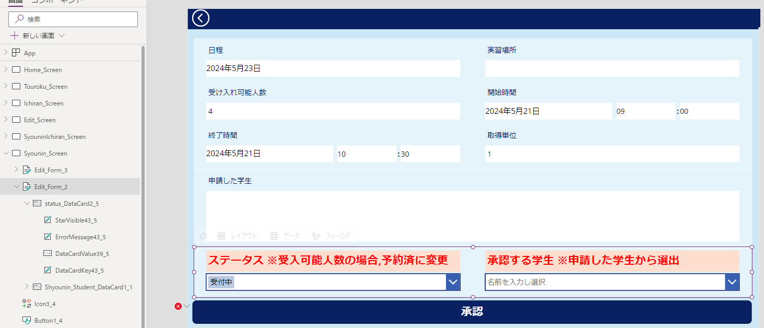Click the 申請した学生 large text box
This screenshot has width=764, height=328.
pyautogui.click(x=473, y=216)
